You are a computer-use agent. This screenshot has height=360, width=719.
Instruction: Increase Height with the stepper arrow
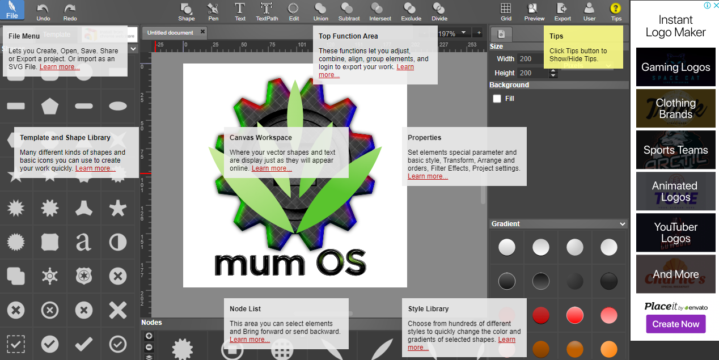pyautogui.click(x=553, y=70)
